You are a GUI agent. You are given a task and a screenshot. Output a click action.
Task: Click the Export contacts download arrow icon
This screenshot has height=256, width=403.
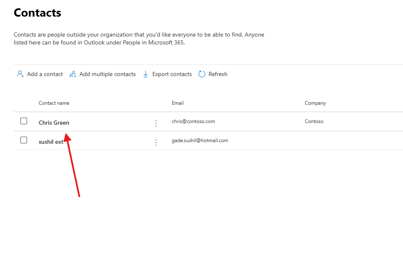[146, 74]
